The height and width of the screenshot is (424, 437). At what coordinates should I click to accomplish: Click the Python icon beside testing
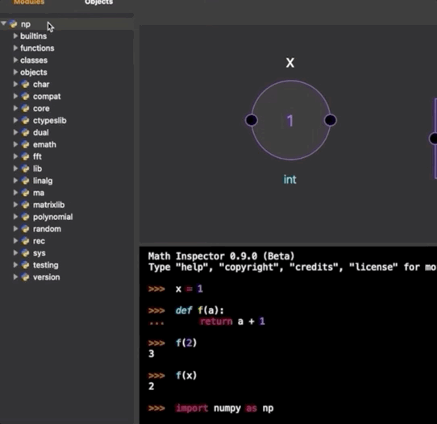tap(25, 265)
